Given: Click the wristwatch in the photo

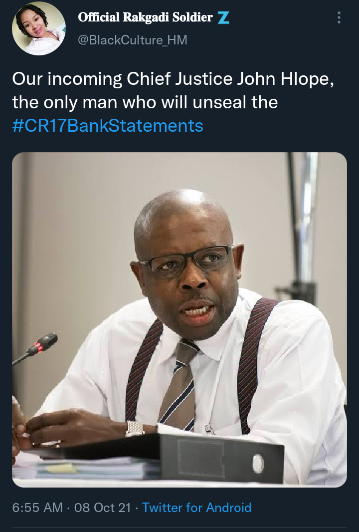Looking at the screenshot, I should click(x=135, y=429).
